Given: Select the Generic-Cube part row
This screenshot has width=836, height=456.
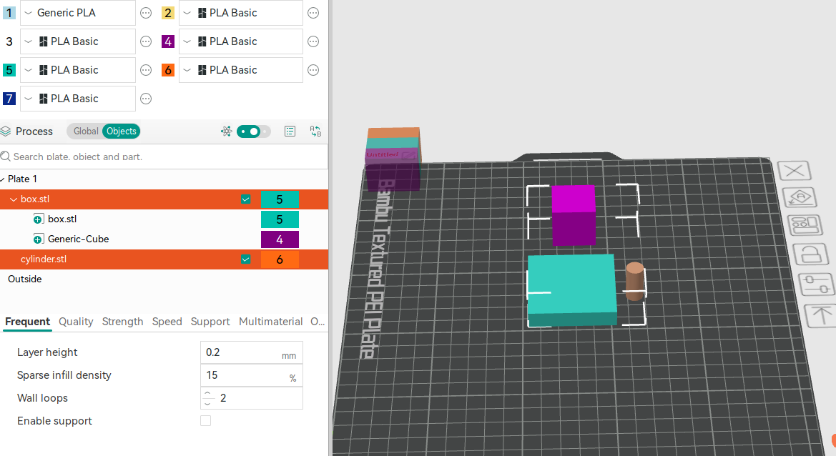Looking at the screenshot, I should click(164, 239).
